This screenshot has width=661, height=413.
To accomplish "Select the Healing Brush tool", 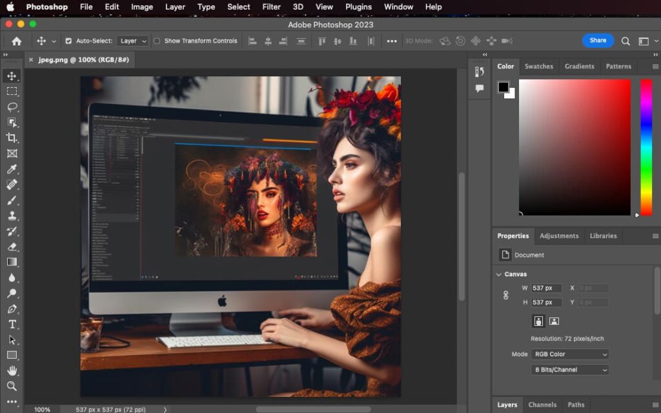I will point(12,185).
